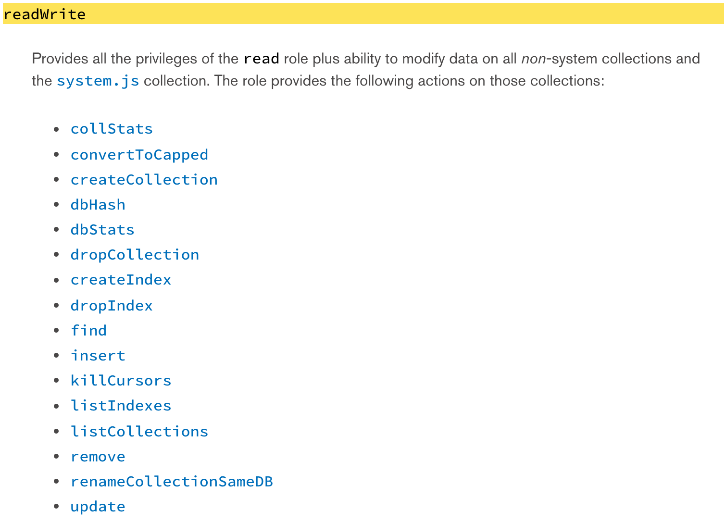Click the find action link
The width and height of the screenshot is (725, 522).
coord(88,331)
